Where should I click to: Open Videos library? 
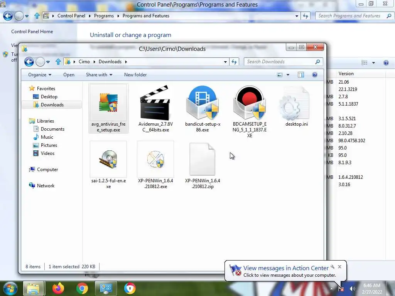click(x=47, y=153)
